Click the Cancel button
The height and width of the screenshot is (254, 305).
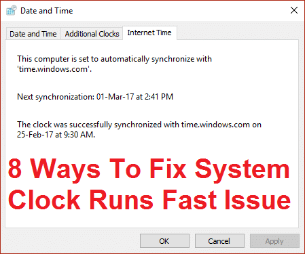[219, 241]
